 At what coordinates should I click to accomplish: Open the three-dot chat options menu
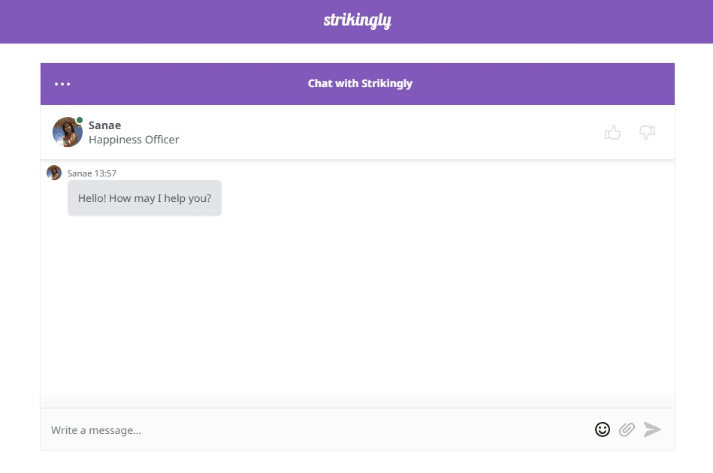point(62,84)
